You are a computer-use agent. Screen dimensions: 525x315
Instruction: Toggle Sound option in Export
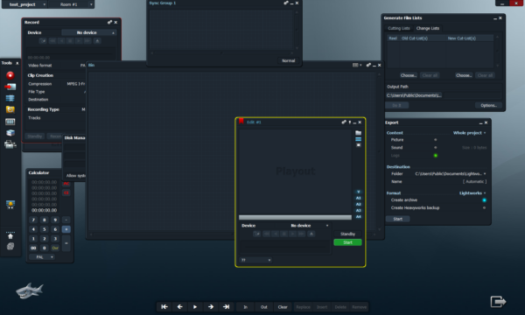tap(436, 147)
